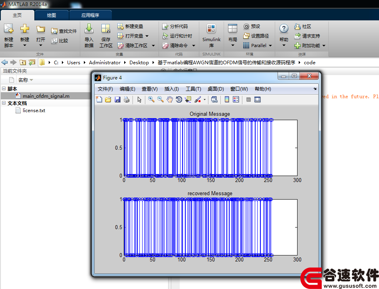Expand Parallel dropdown menu
Viewport: 379px width, 289px height.
point(270,46)
